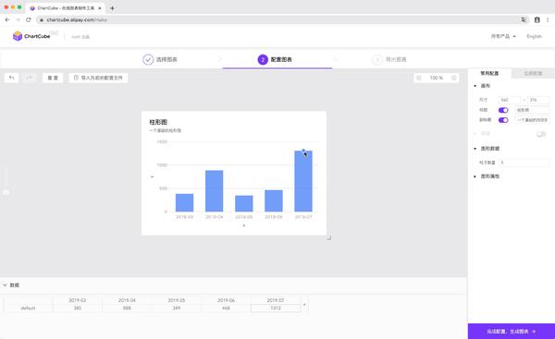Open the 所有产品 dropdown
This screenshot has height=339, width=555.
[x=503, y=36]
